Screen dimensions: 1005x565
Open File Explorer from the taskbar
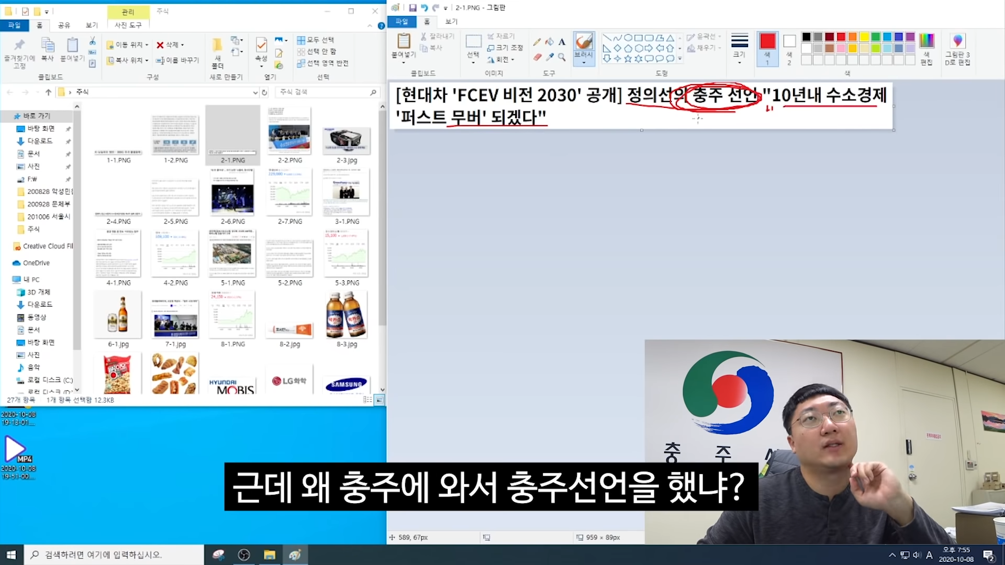270,555
